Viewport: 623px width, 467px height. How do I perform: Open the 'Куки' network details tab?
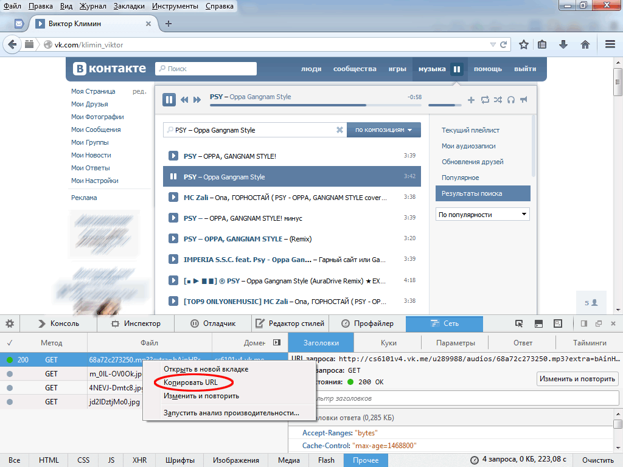tap(388, 343)
